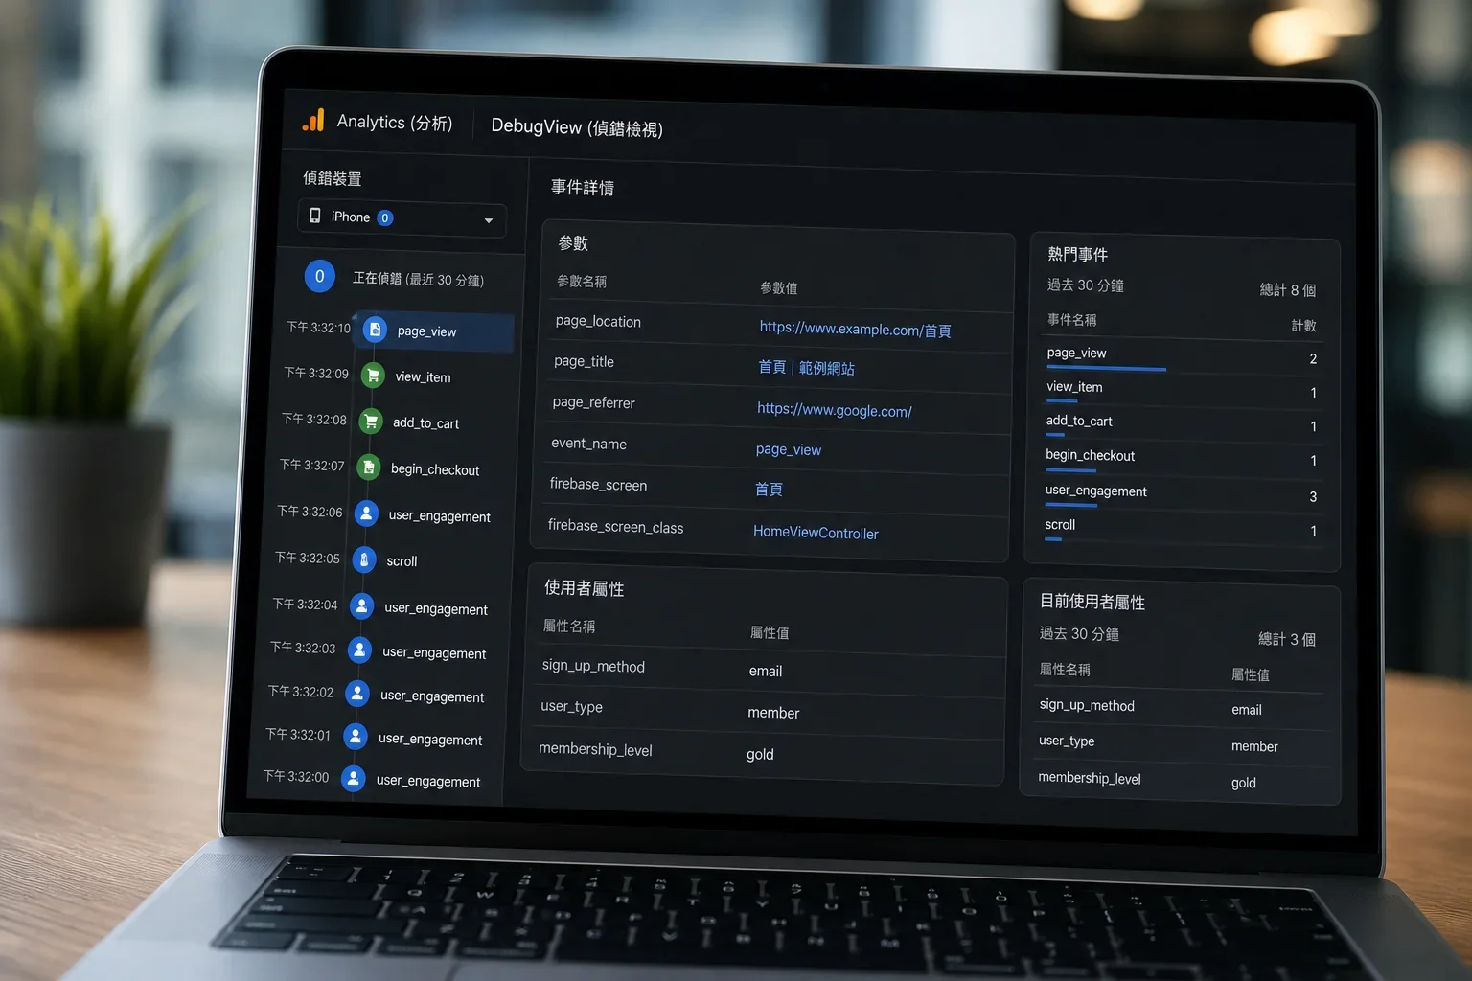
Task: Click the page_location parameter name
Action: click(598, 321)
